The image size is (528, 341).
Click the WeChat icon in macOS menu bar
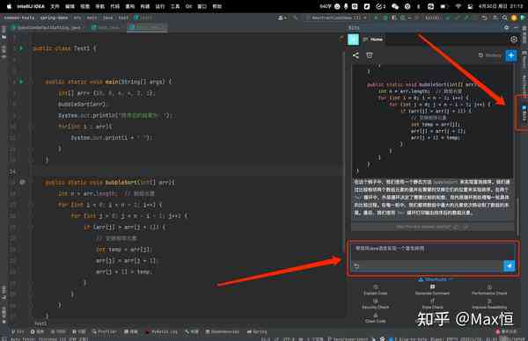(x=395, y=6)
